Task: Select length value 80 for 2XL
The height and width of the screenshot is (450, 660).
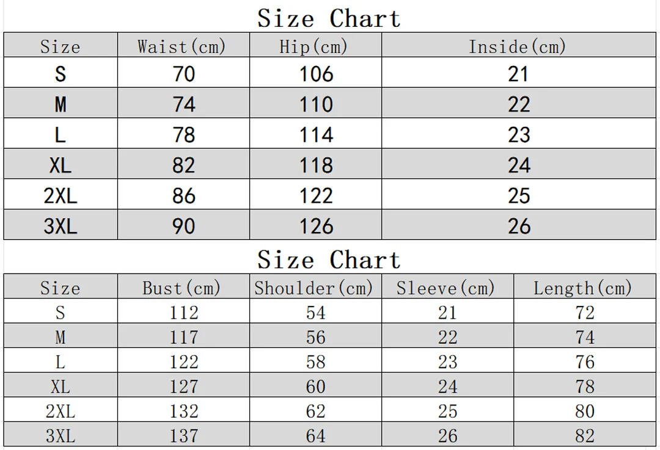Action: click(x=585, y=411)
